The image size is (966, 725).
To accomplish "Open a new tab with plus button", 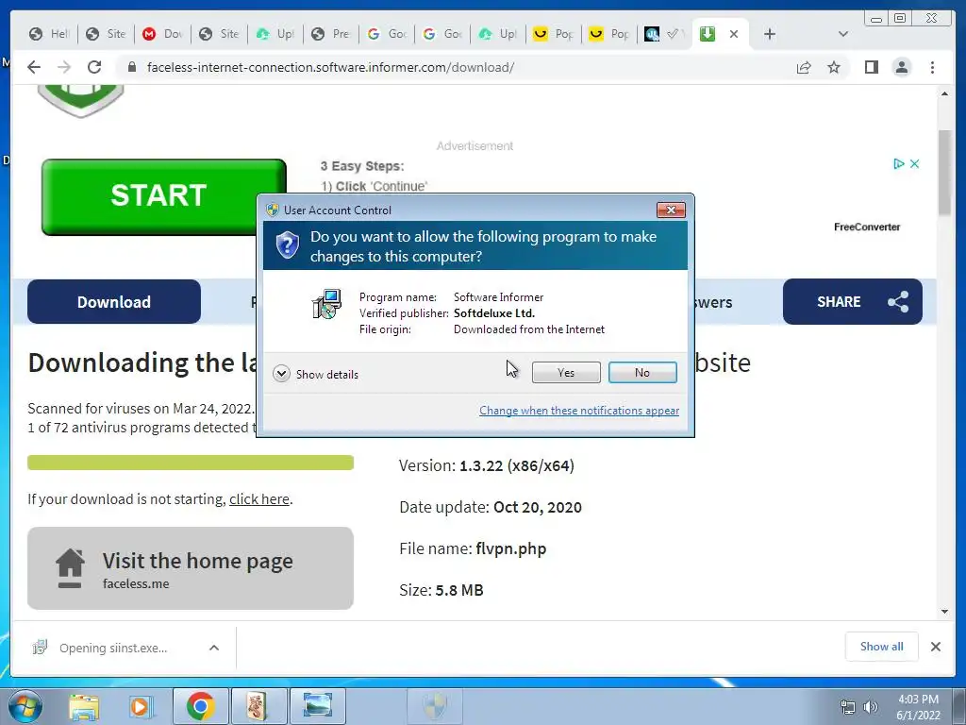I will pyautogui.click(x=770, y=34).
